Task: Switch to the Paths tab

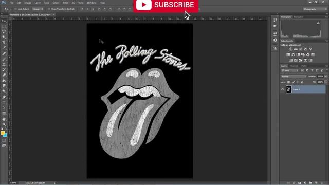Action: click(304, 66)
